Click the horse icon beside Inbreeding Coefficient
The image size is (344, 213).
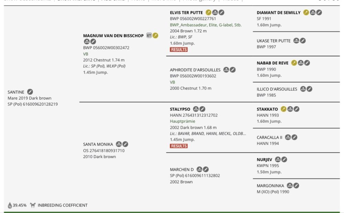click(33, 205)
